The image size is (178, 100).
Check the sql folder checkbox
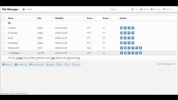pyautogui.click(x=4, y=38)
